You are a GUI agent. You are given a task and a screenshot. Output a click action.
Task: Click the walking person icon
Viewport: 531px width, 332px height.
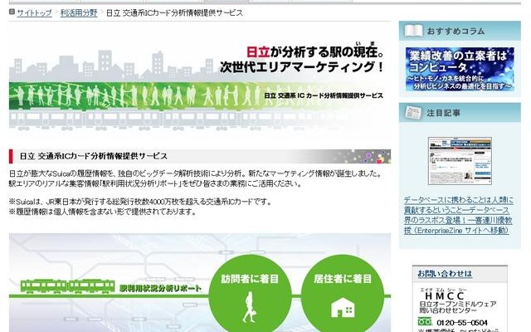click(x=249, y=307)
